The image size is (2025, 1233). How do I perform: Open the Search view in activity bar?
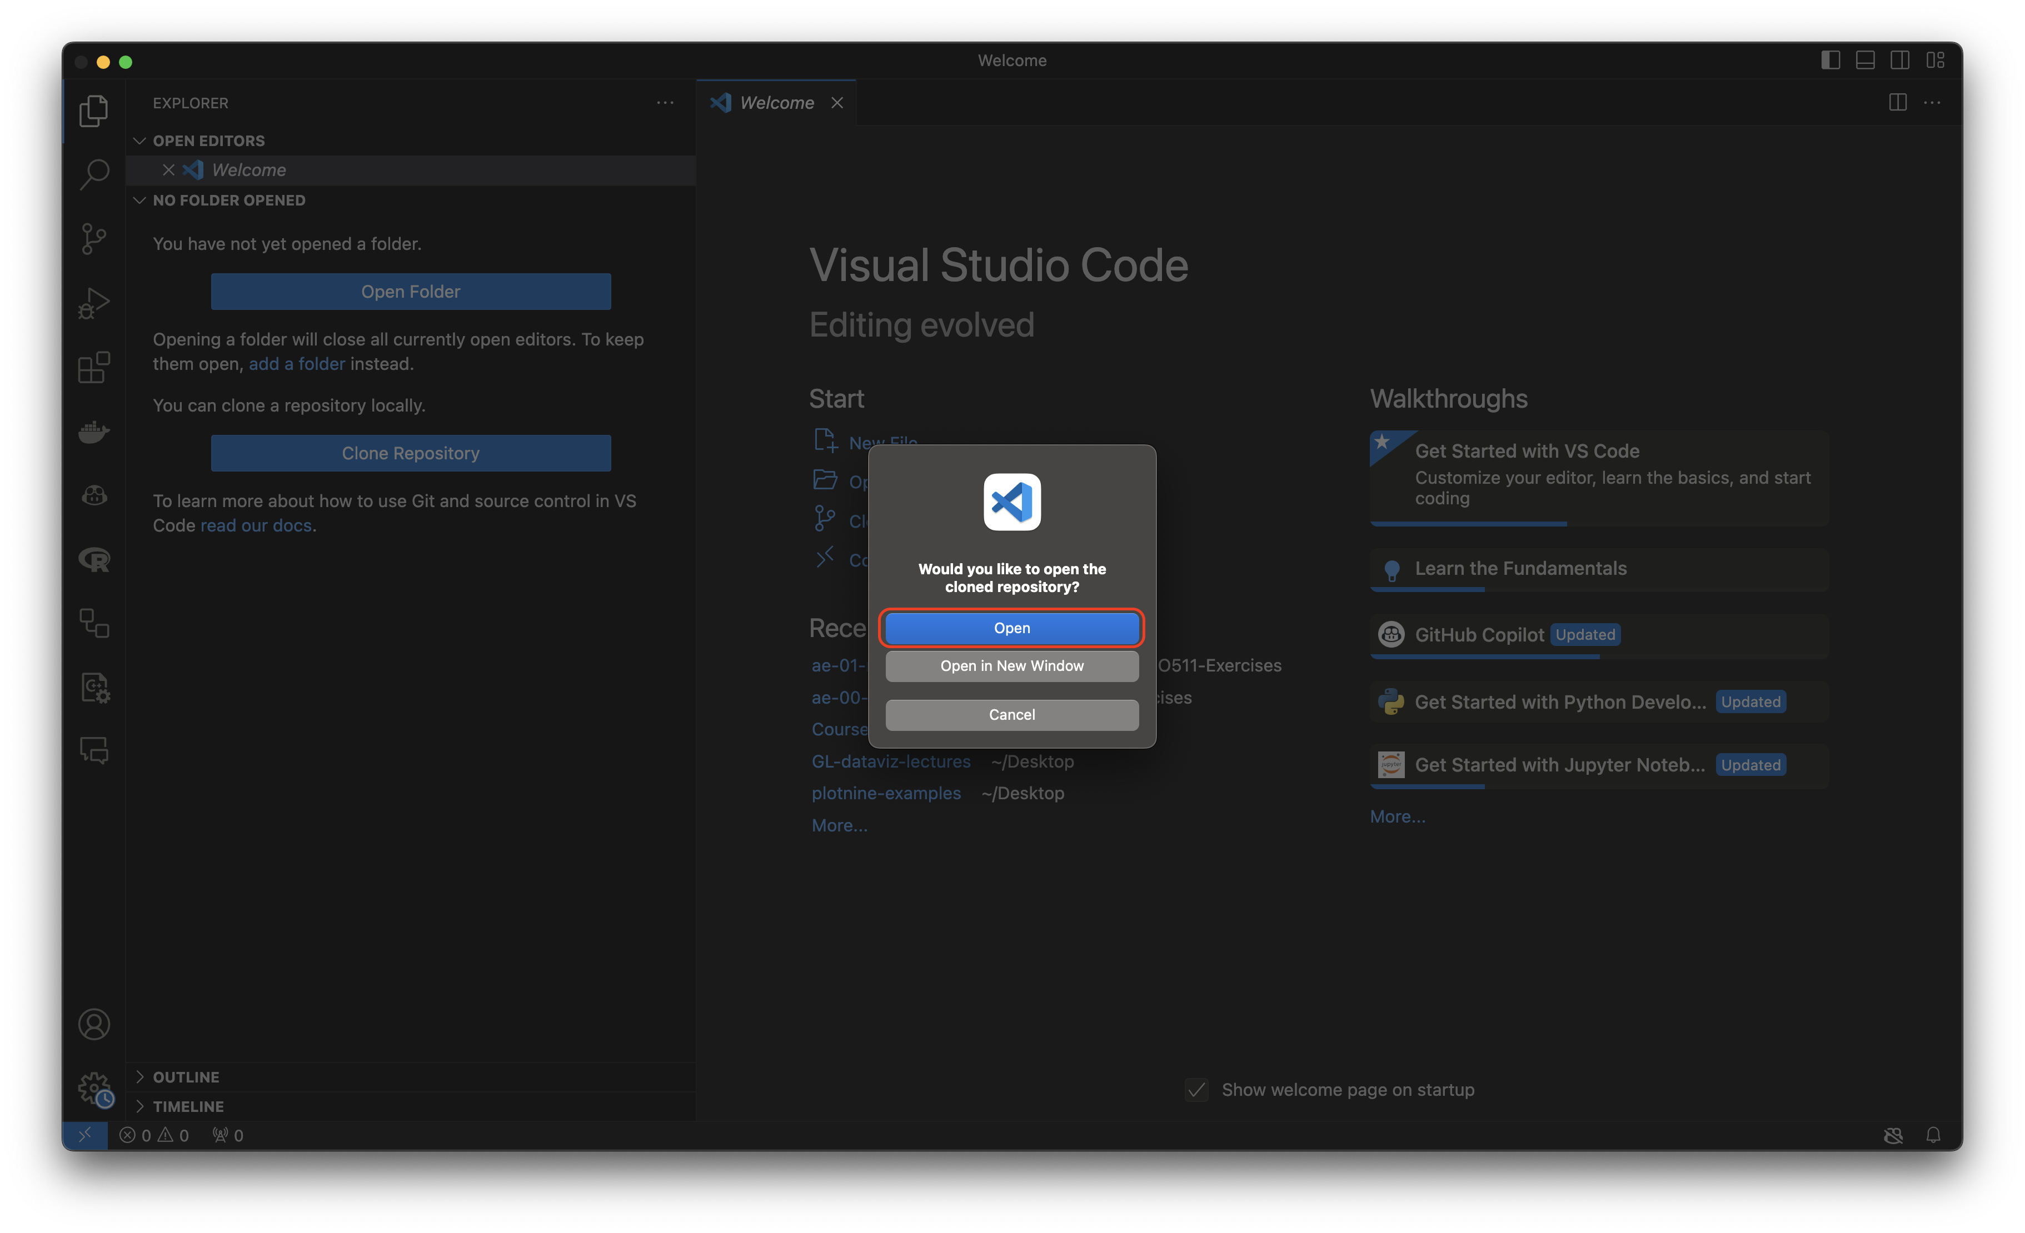(x=94, y=174)
